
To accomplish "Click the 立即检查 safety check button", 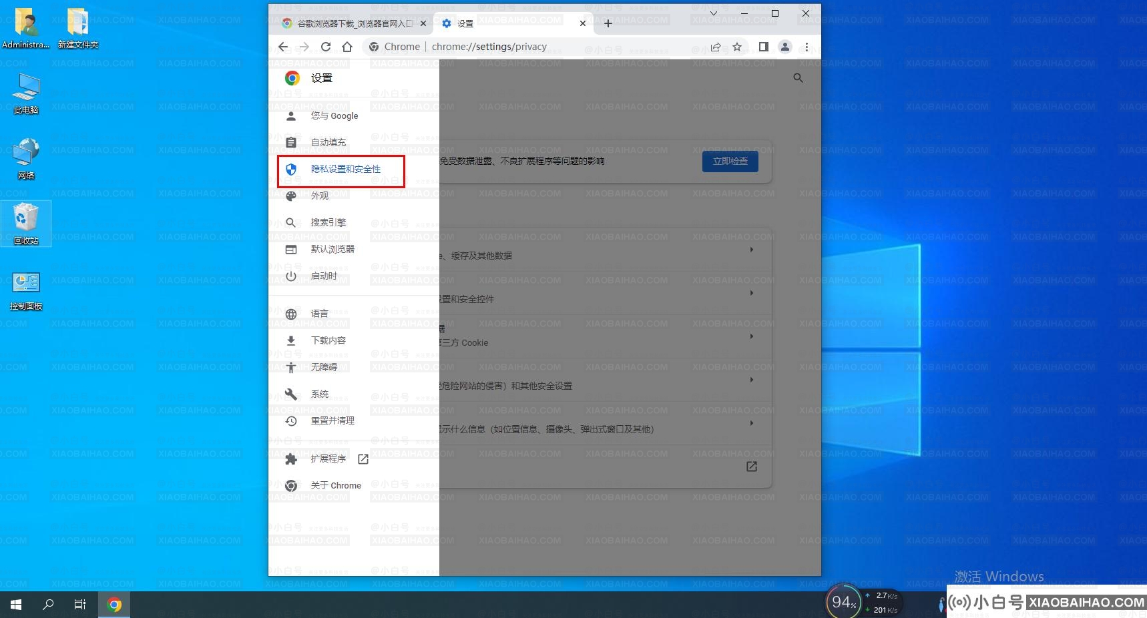I will tap(730, 161).
